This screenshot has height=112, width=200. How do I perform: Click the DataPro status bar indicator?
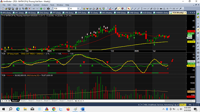click(183, 105)
